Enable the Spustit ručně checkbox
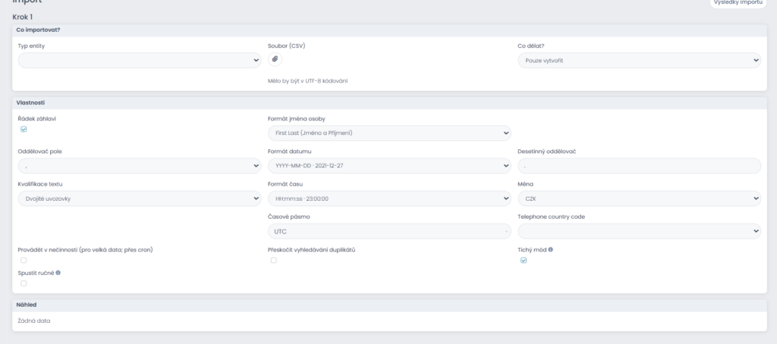Viewport: 777px width, 344px height. 24,283
